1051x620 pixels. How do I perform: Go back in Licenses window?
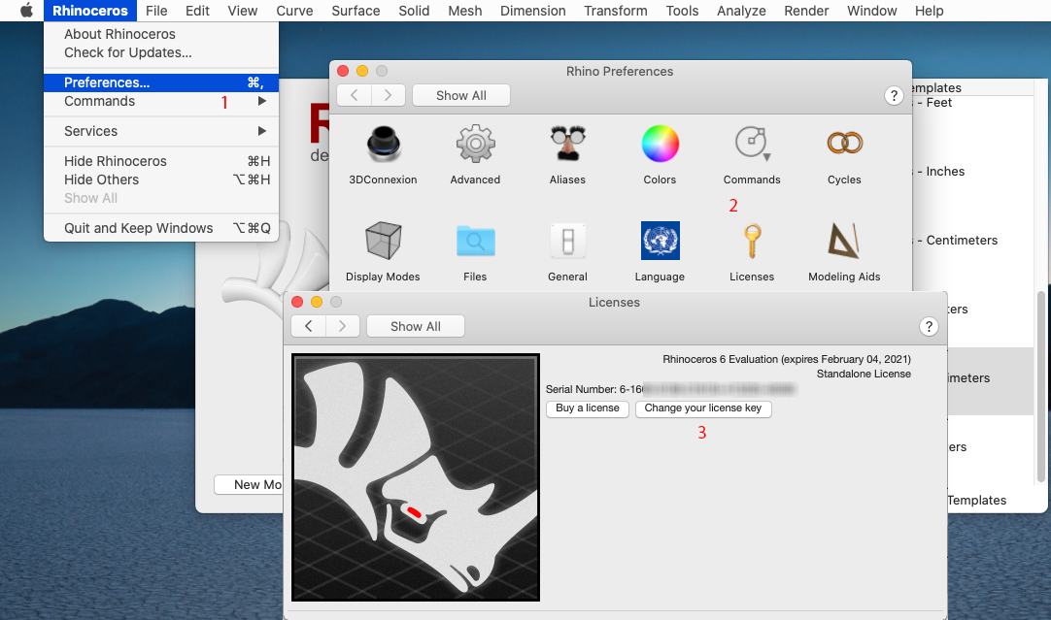pos(308,326)
